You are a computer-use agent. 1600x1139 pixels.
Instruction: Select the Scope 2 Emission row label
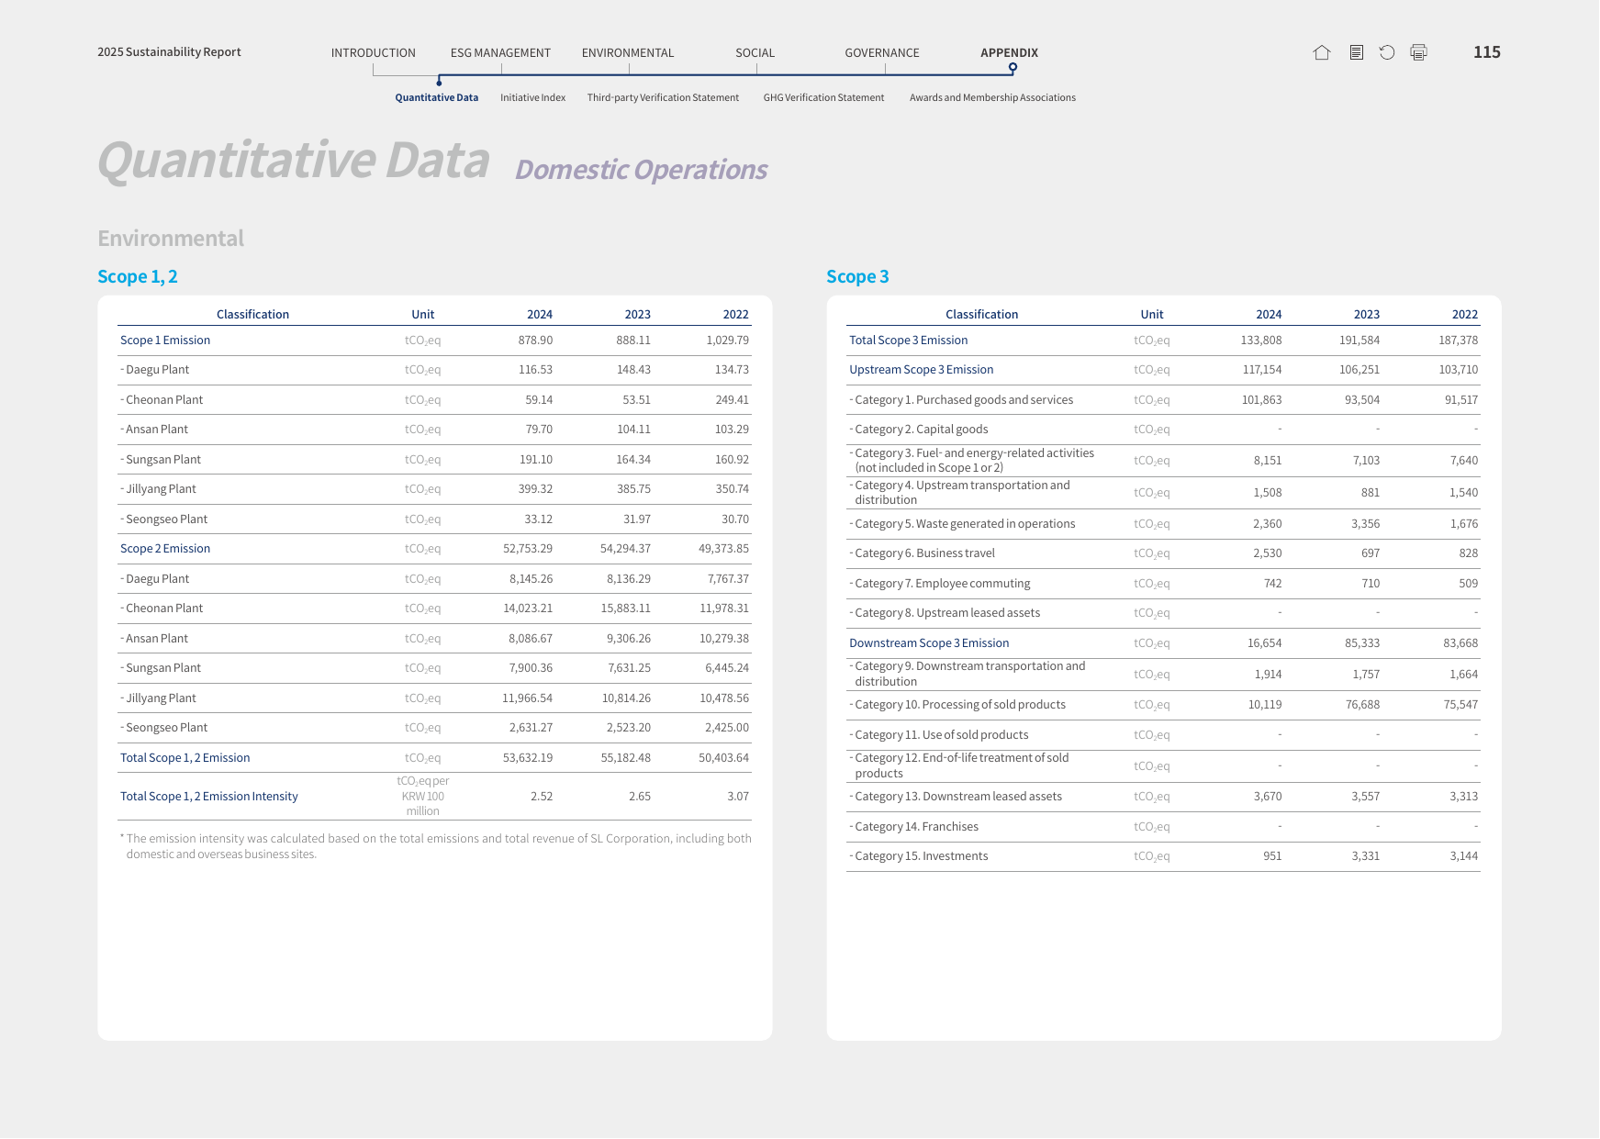tap(165, 549)
